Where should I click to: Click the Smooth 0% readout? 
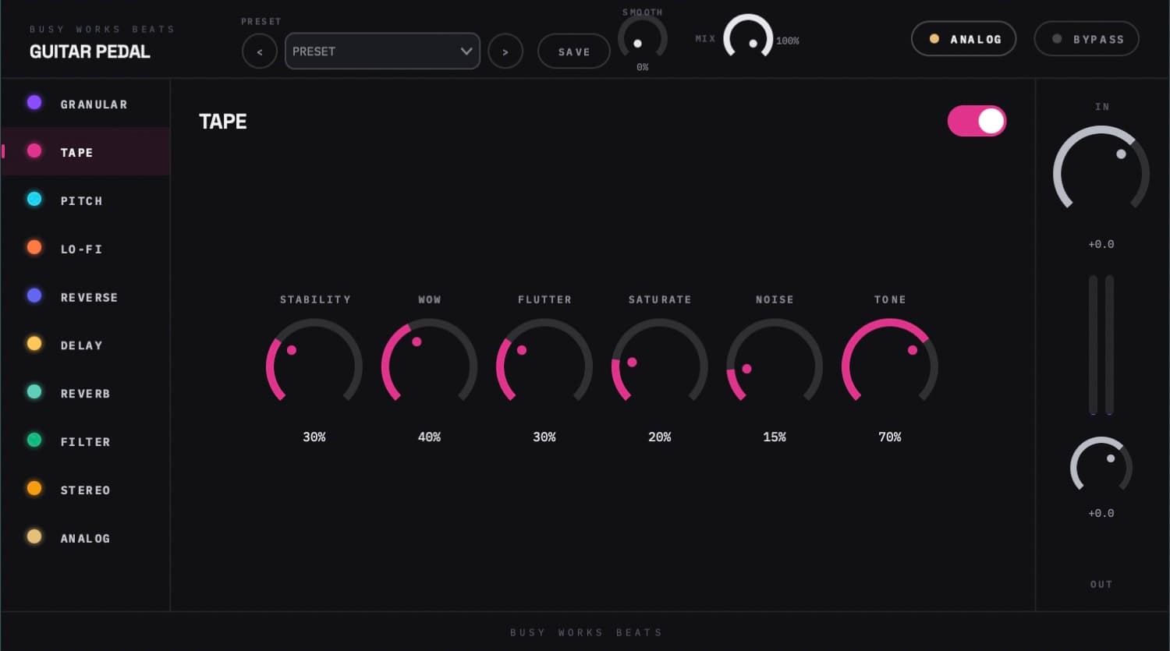pyautogui.click(x=643, y=67)
